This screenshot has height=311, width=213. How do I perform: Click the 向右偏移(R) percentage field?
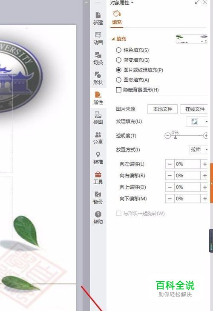click(187, 176)
